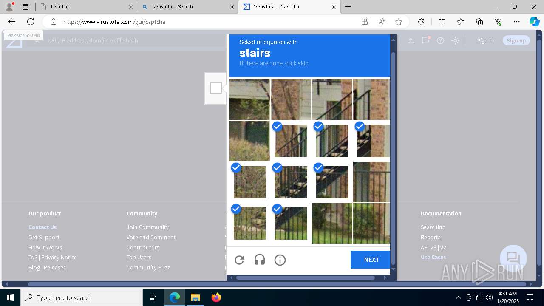Open VirusTotal chat bubble widget

tap(513, 258)
